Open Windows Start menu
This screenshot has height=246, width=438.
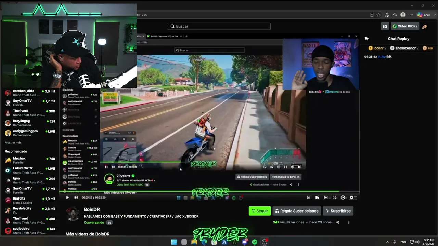[x=174, y=242]
